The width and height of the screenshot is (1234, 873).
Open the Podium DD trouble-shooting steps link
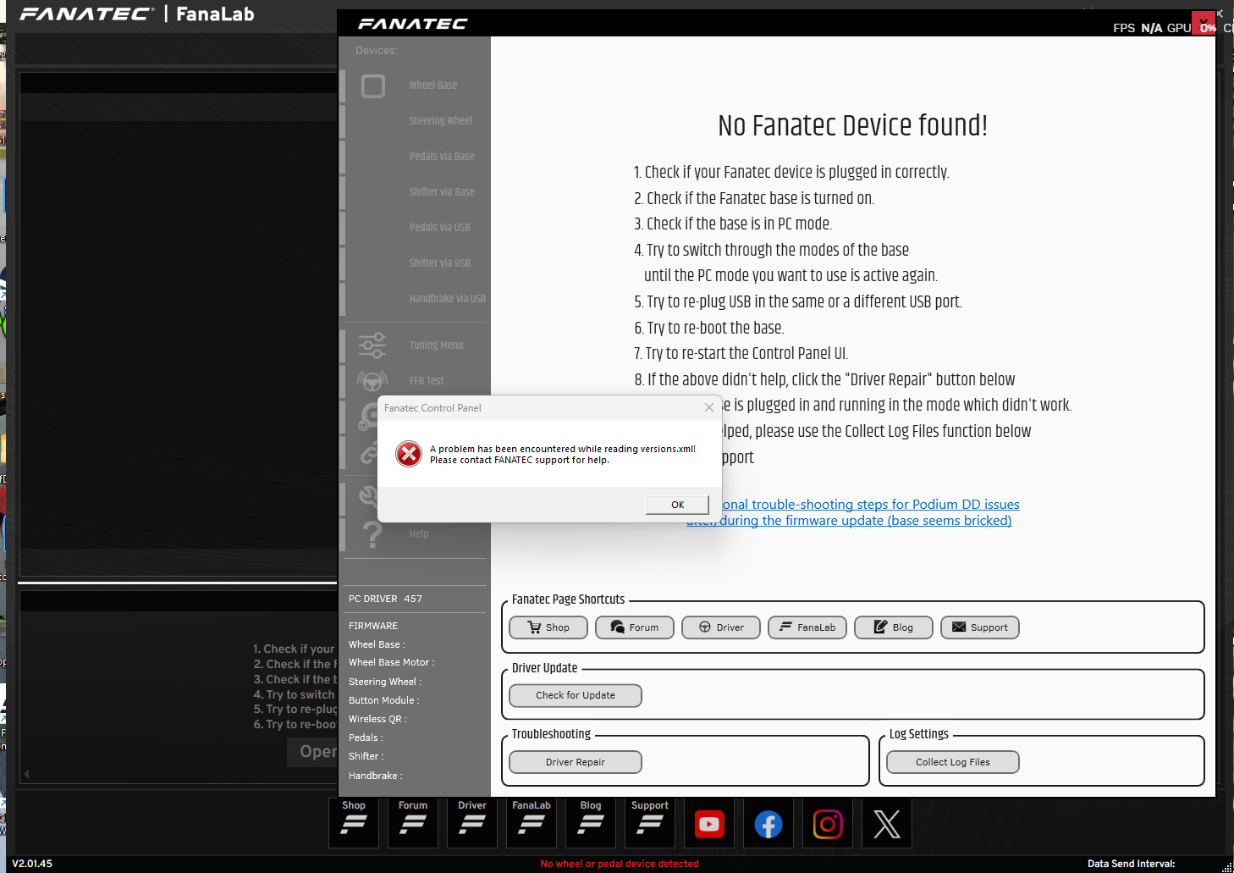click(870, 512)
